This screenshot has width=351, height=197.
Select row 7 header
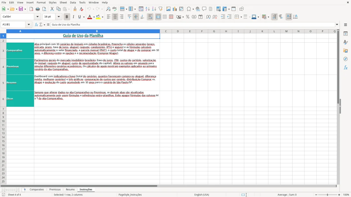coord(3,109)
